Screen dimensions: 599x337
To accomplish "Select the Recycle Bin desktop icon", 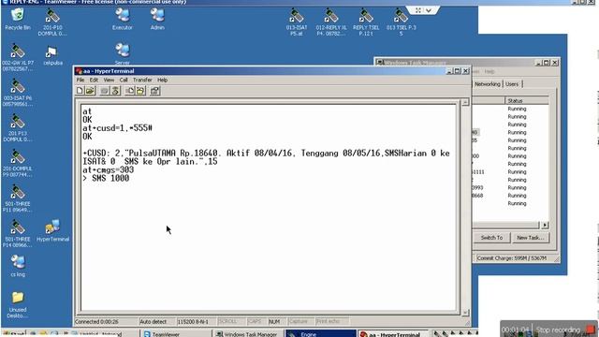I will click(18, 19).
